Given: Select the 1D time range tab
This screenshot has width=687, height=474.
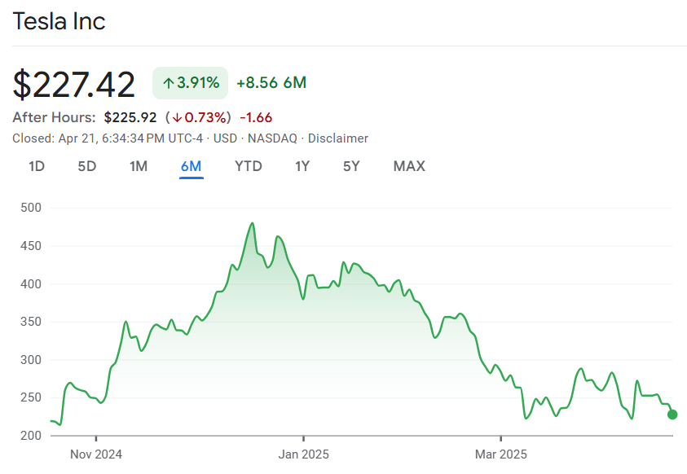Looking at the screenshot, I should [x=37, y=166].
